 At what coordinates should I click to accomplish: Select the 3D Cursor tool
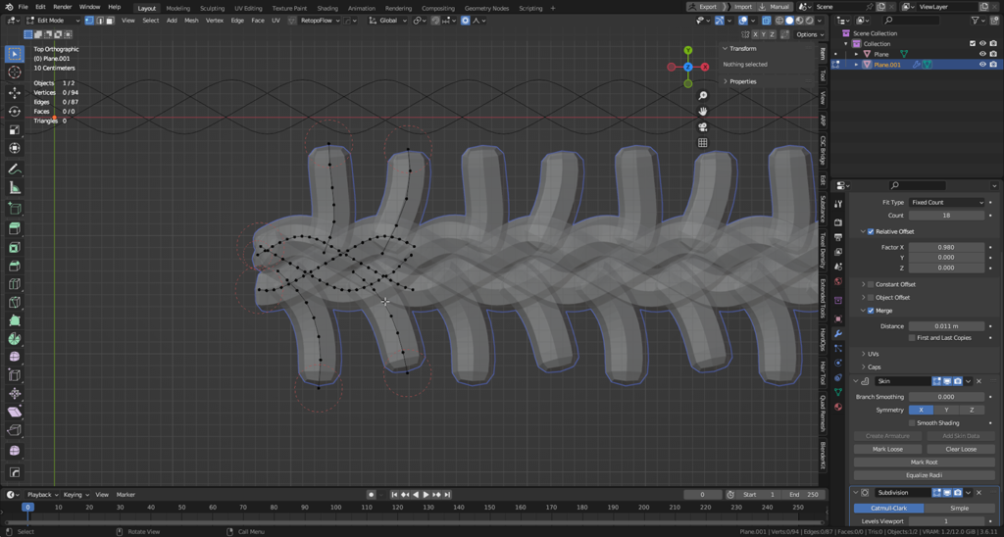(x=15, y=73)
